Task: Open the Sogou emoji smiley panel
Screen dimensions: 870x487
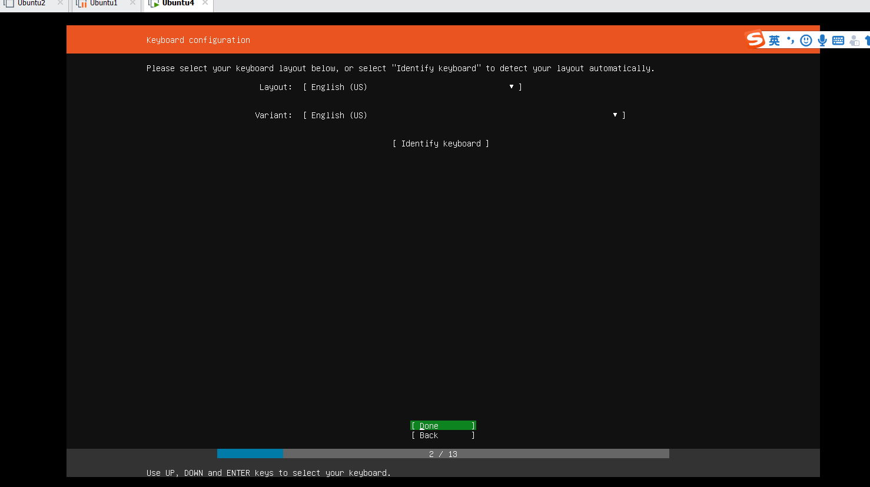Action: point(806,40)
